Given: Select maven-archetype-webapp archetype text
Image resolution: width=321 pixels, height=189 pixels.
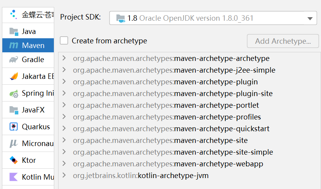Looking at the screenshot, I should 168,164.
